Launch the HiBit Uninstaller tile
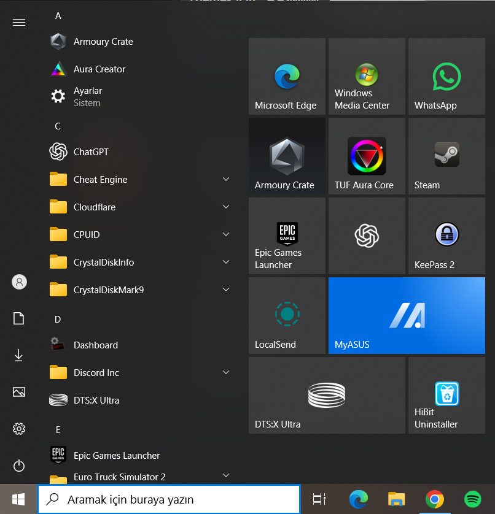Viewport: 495px width, 514px height. pyautogui.click(x=446, y=396)
